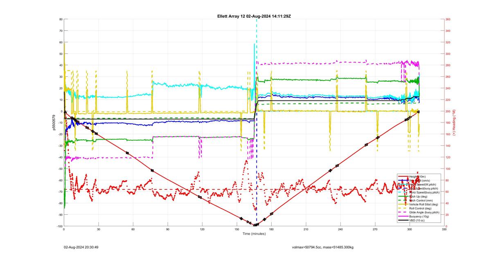Select the "Horiz Speed(buoy,pitch)" legend entry
This screenshot has height=254, width=491.
[x=424, y=192]
